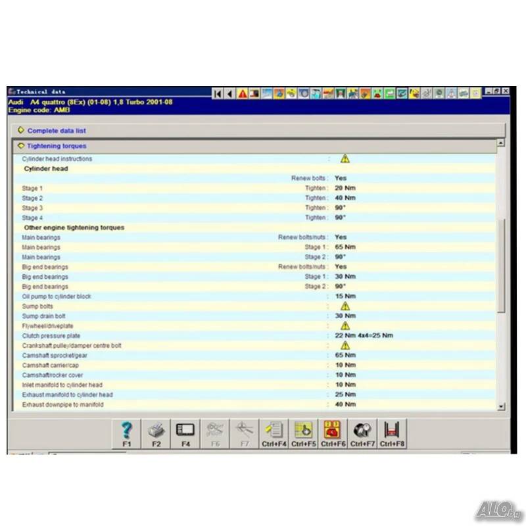Select the "Inlet manifold to cylinder head" label

[x=62, y=385]
